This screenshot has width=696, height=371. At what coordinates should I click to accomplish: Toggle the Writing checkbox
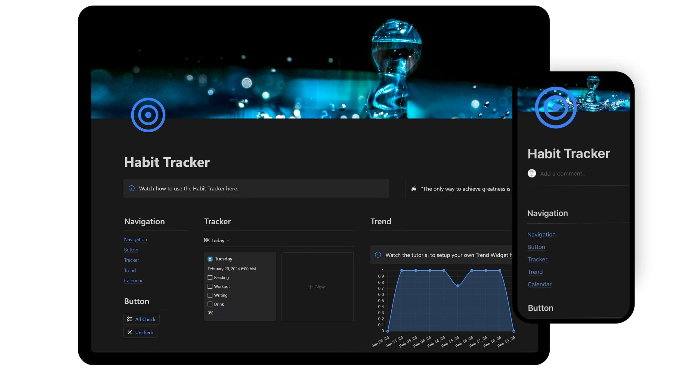tap(210, 295)
